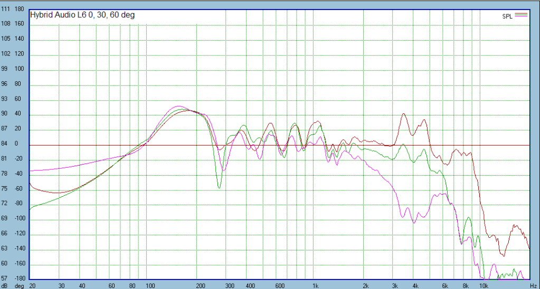Click the 111 dB axis label

(5, 9)
